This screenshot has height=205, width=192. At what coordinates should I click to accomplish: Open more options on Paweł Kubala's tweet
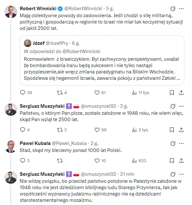tap(182, 143)
